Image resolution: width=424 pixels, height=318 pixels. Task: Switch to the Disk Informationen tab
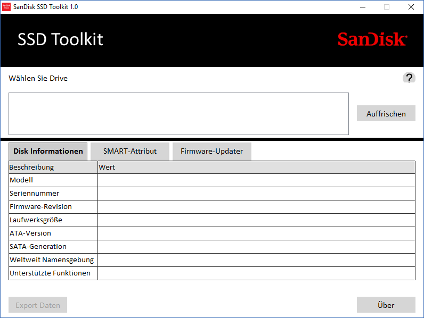(x=48, y=151)
